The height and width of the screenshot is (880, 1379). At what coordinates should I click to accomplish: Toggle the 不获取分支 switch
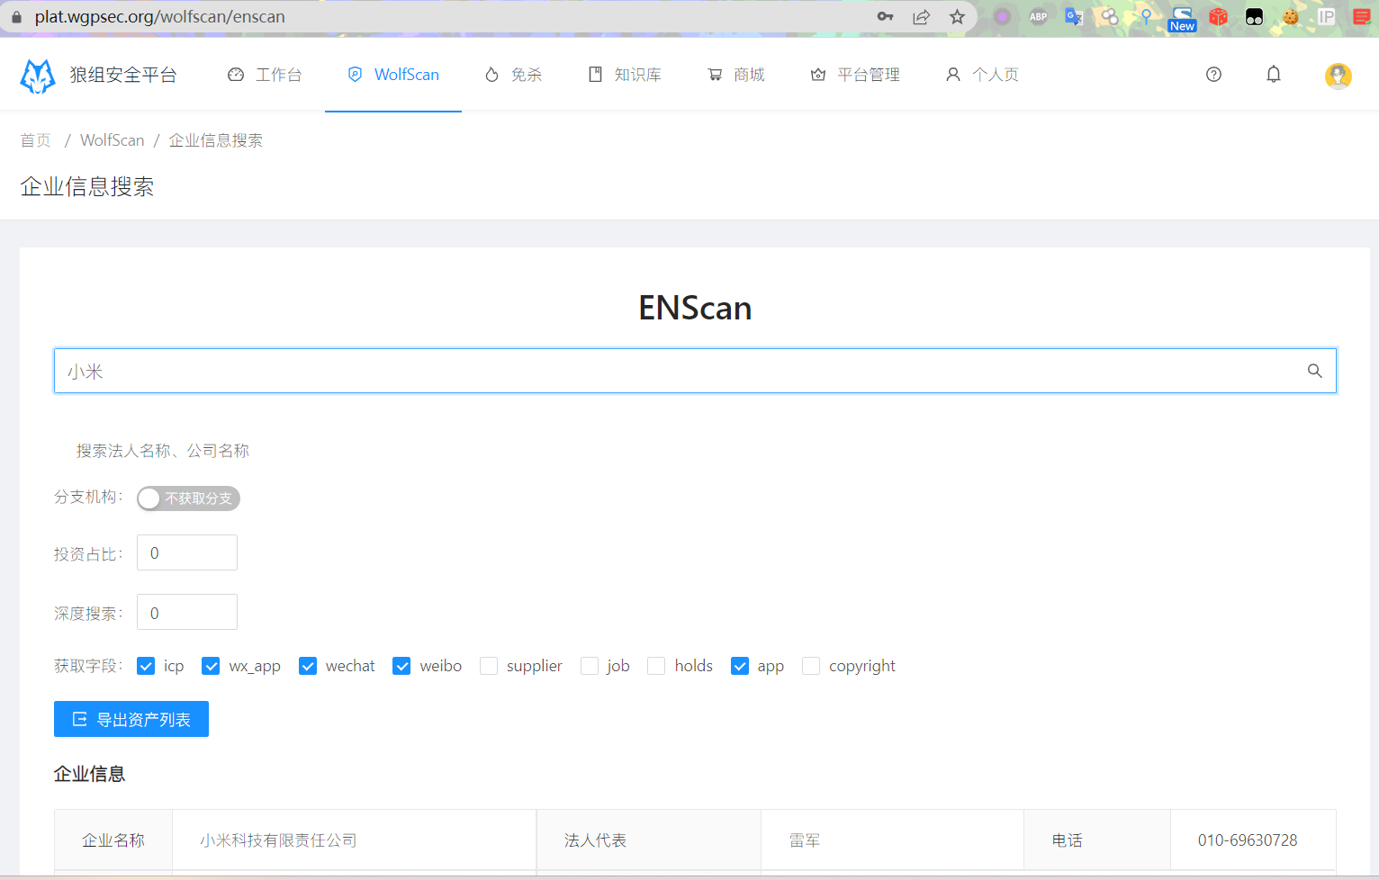[x=188, y=498]
